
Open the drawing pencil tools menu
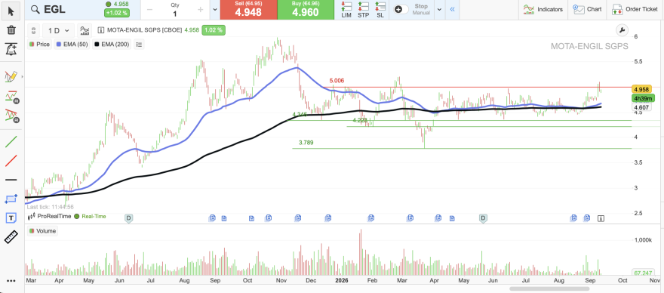click(11, 76)
